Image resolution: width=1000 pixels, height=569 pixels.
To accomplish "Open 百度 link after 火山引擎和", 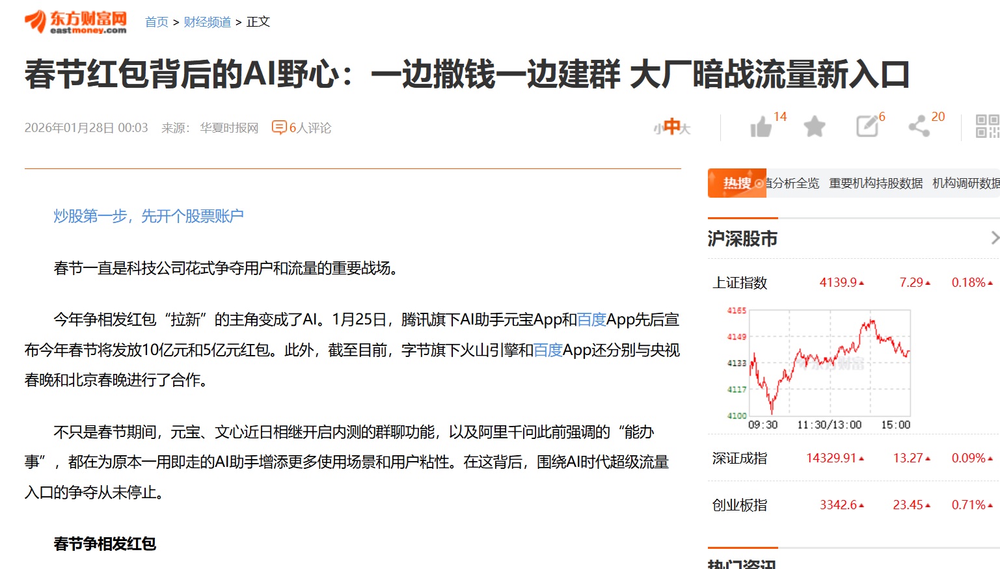I will (x=548, y=351).
